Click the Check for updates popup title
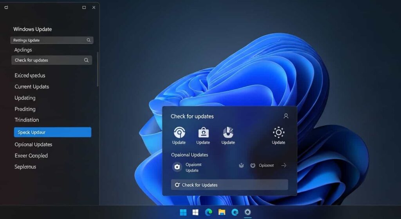The image size is (401, 219). pyautogui.click(x=192, y=116)
